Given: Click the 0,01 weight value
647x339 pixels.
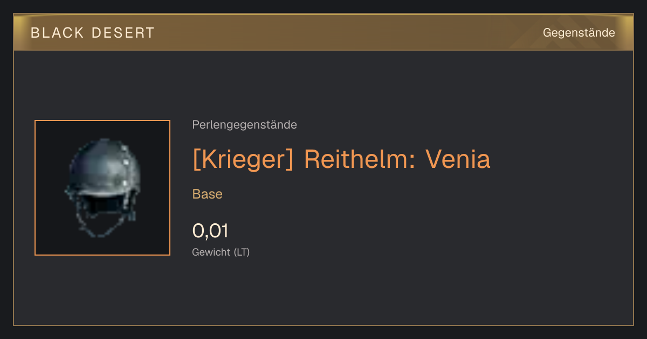Looking at the screenshot, I should tap(210, 231).
